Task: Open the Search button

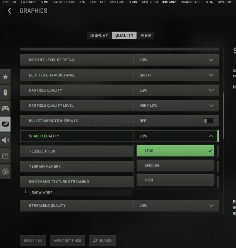Action: pos(103,241)
